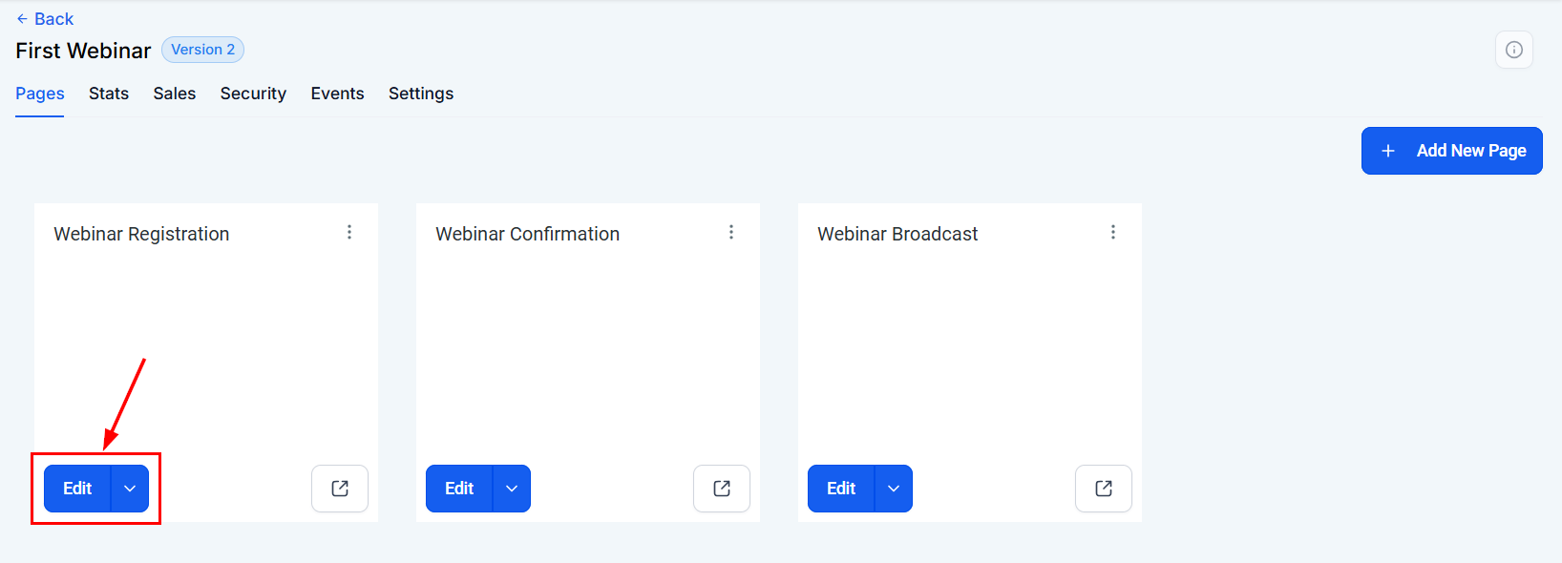
Task: Open the info icon in top right
Action: tap(1513, 50)
